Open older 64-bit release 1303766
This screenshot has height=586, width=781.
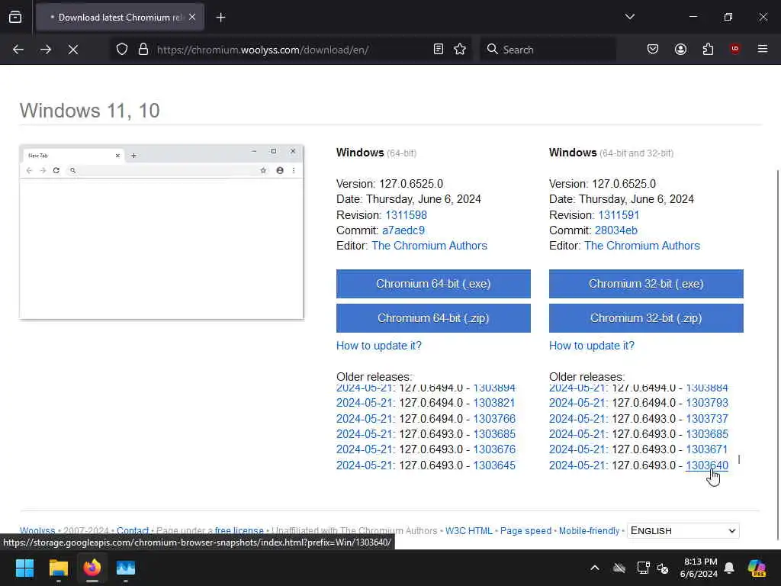click(x=493, y=419)
